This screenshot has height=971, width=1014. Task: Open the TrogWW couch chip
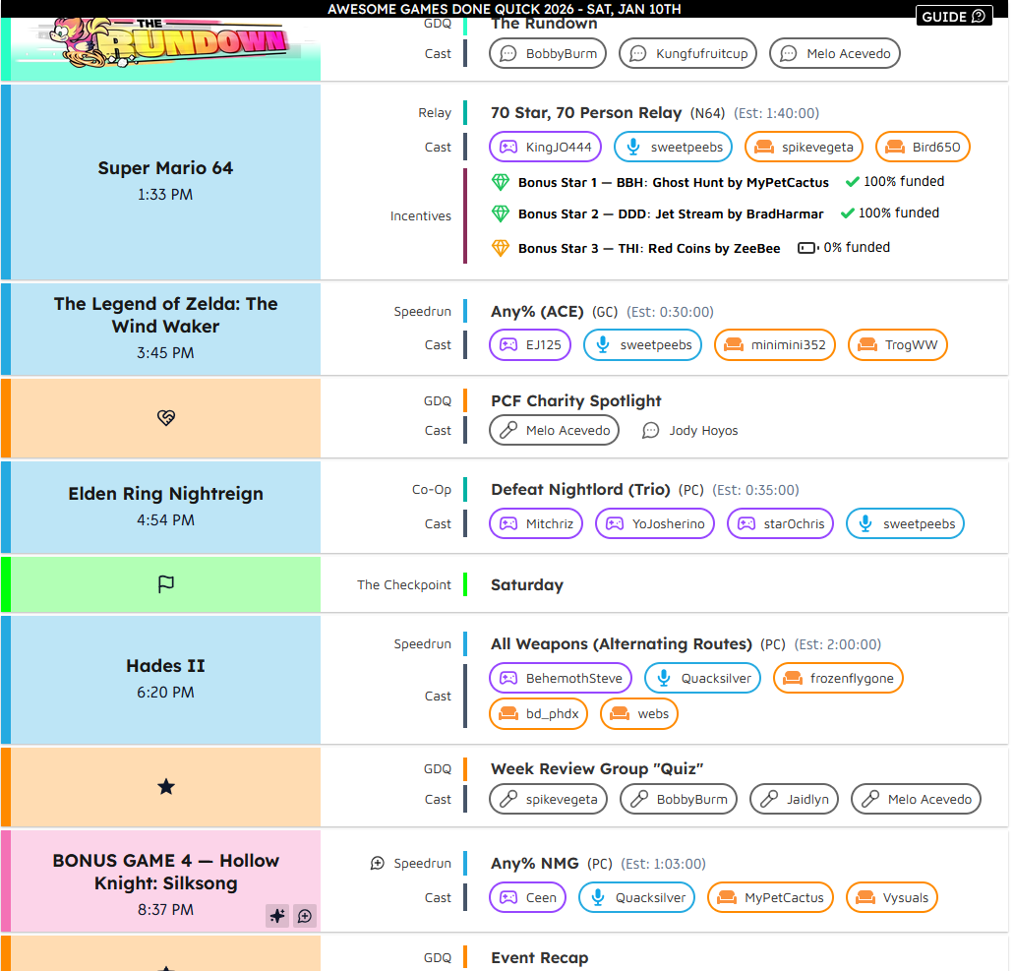(898, 344)
